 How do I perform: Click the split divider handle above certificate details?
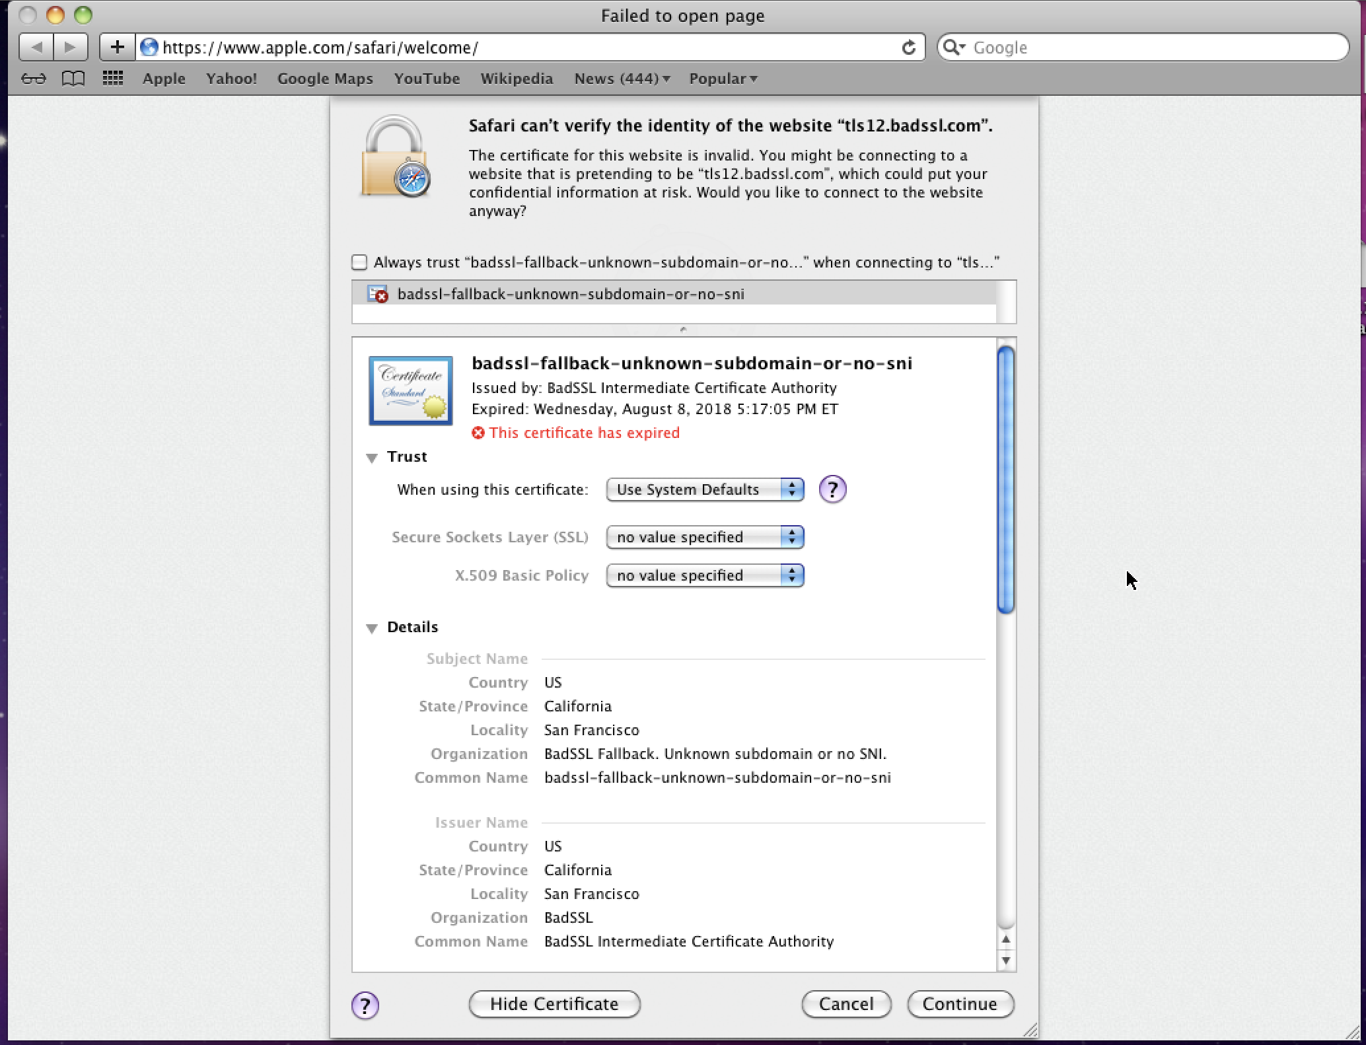point(684,330)
